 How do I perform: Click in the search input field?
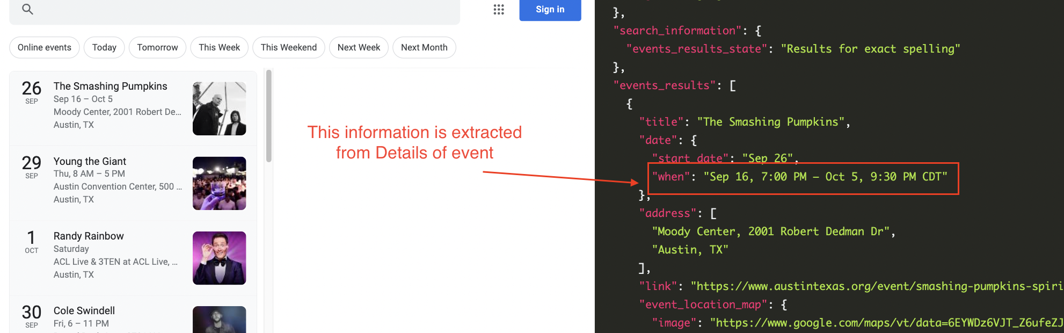tap(235, 11)
